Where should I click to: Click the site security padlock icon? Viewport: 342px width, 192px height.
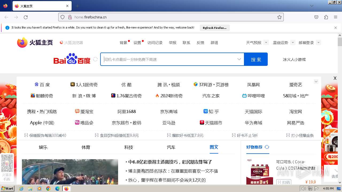tap(70, 17)
